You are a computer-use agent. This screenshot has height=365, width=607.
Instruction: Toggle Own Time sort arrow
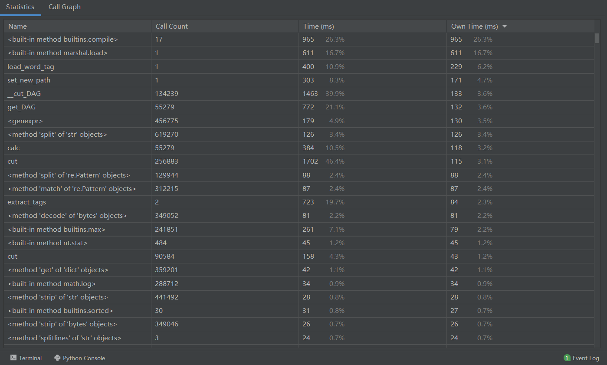pyautogui.click(x=504, y=26)
